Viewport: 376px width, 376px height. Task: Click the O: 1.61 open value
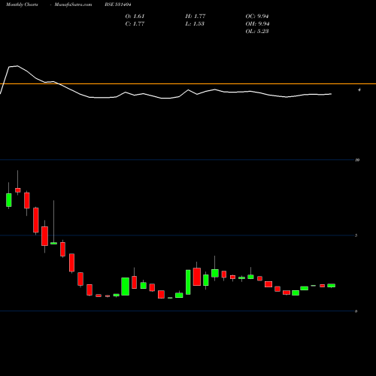135,17
